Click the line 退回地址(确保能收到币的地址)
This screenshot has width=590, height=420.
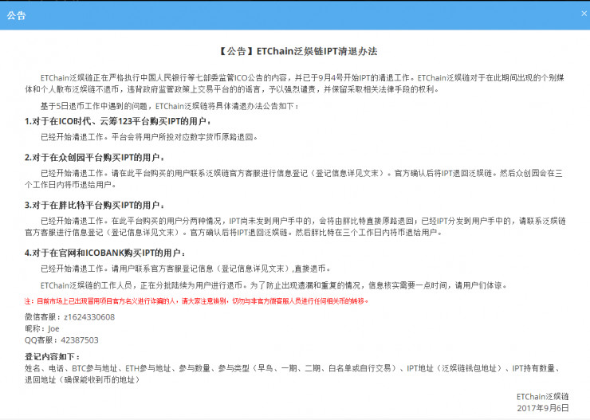(82, 380)
